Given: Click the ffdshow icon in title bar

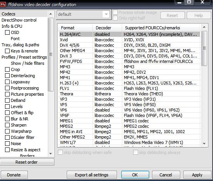Looking at the screenshot, I should [3, 5].
